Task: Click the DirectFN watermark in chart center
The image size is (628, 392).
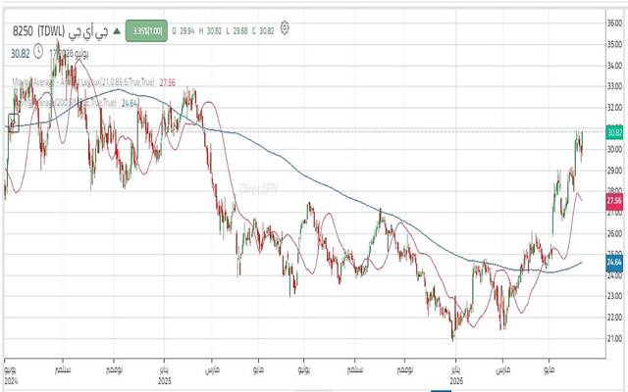Action: (258, 189)
